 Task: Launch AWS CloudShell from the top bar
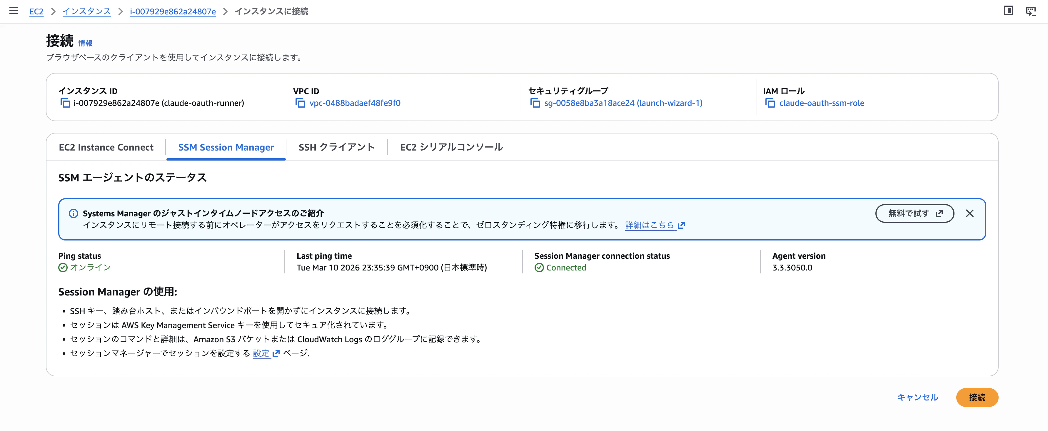click(x=1031, y=11)
